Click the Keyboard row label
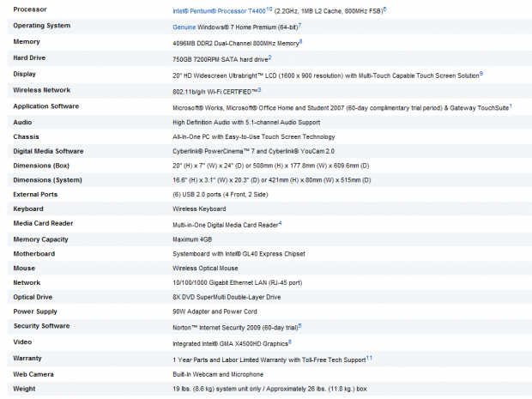Image resolution: width=532 pixels, height=399 pixels. pos(28,209)
